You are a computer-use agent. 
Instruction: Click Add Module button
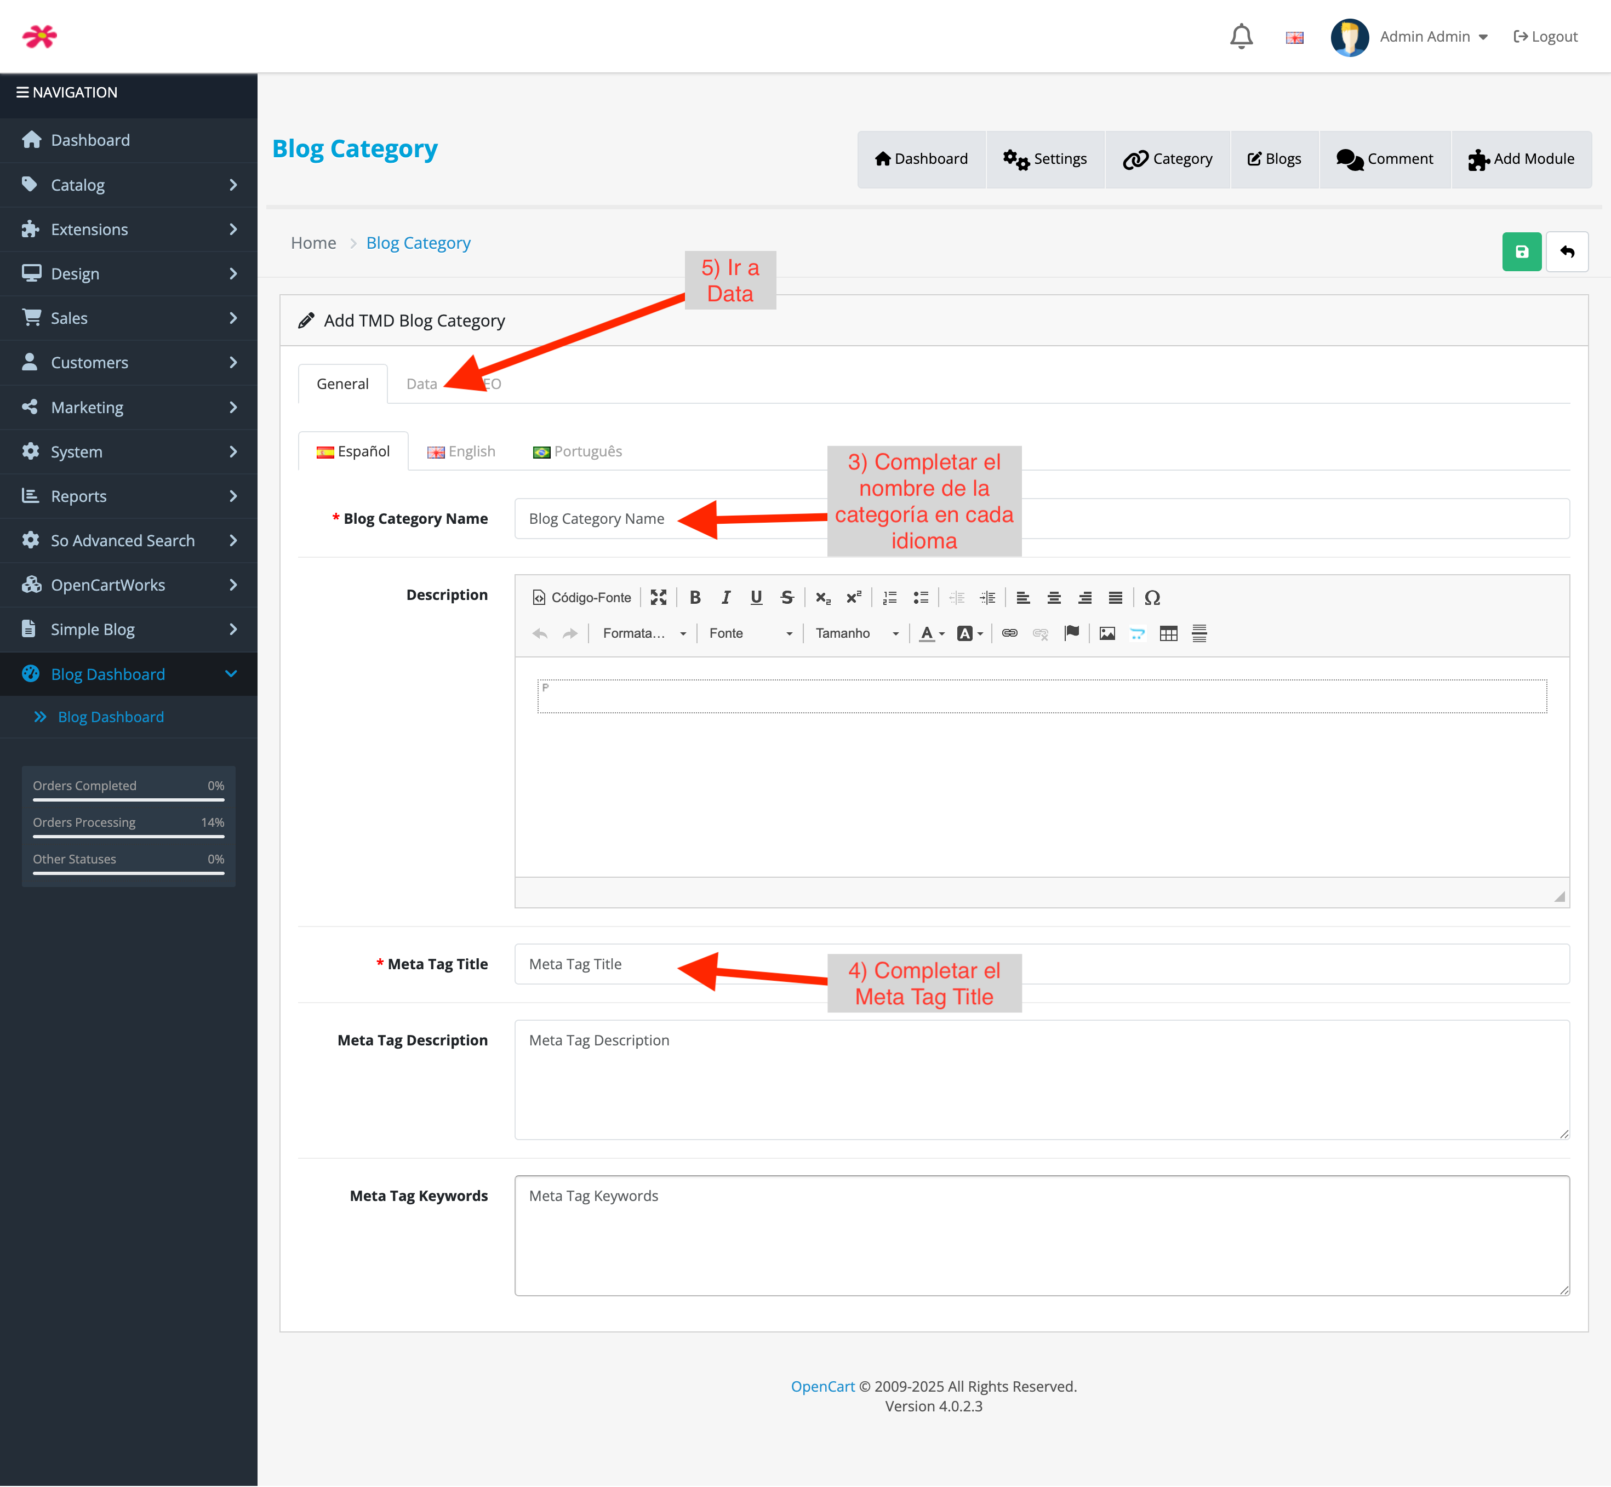pyautogui.click(x=1521, y=159)
